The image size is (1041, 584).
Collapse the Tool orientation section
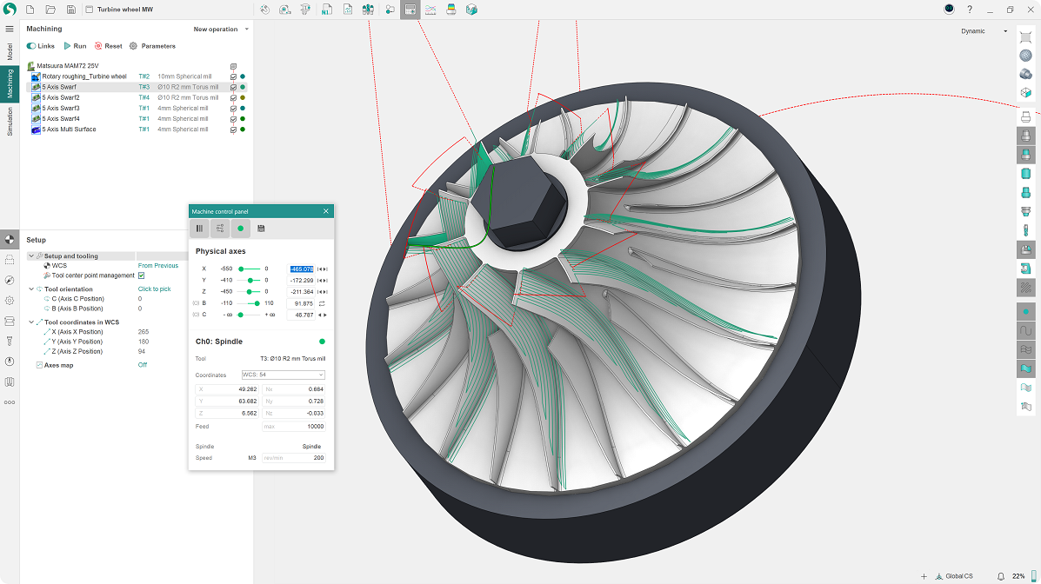(32, 289)
